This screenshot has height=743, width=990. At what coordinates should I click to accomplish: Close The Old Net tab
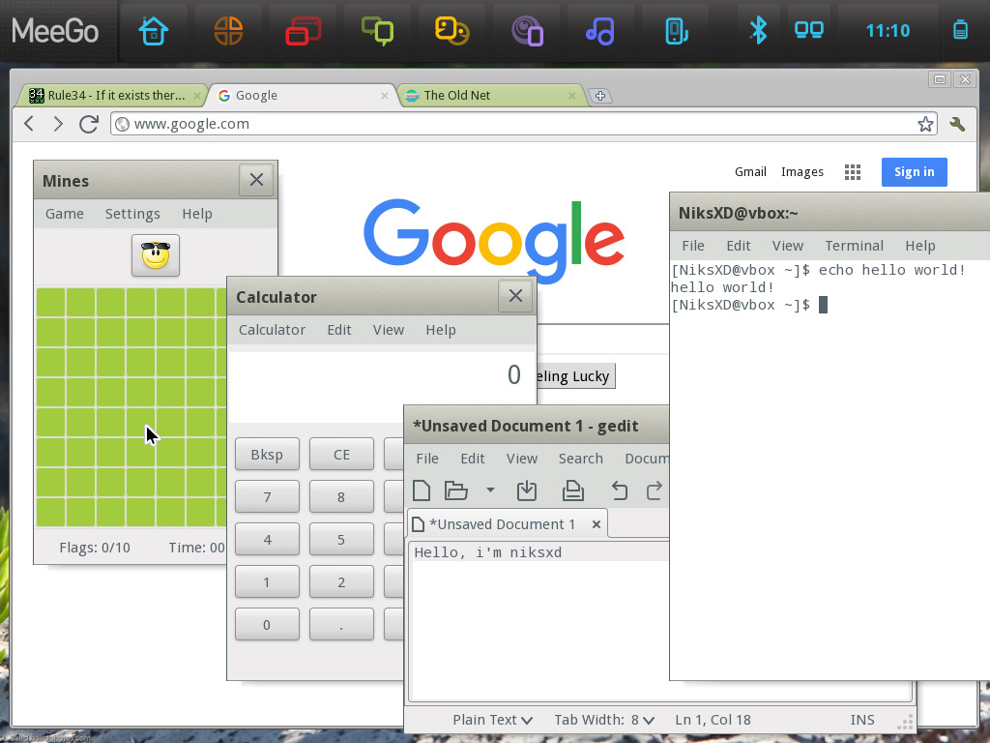[572, 96]
